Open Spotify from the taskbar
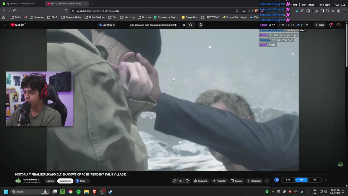This screenshot has width=348, height=196. coord(78,192)
